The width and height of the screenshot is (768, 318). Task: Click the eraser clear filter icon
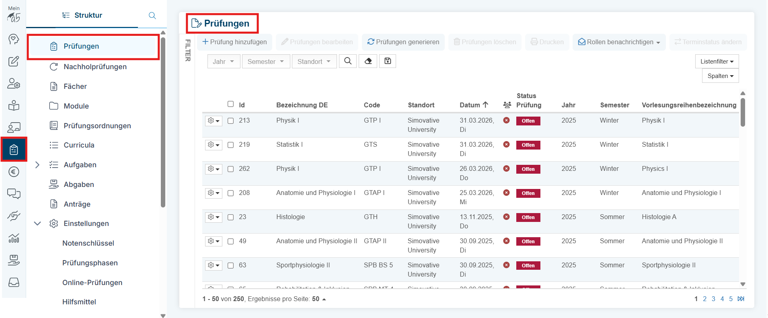point(368,61)
